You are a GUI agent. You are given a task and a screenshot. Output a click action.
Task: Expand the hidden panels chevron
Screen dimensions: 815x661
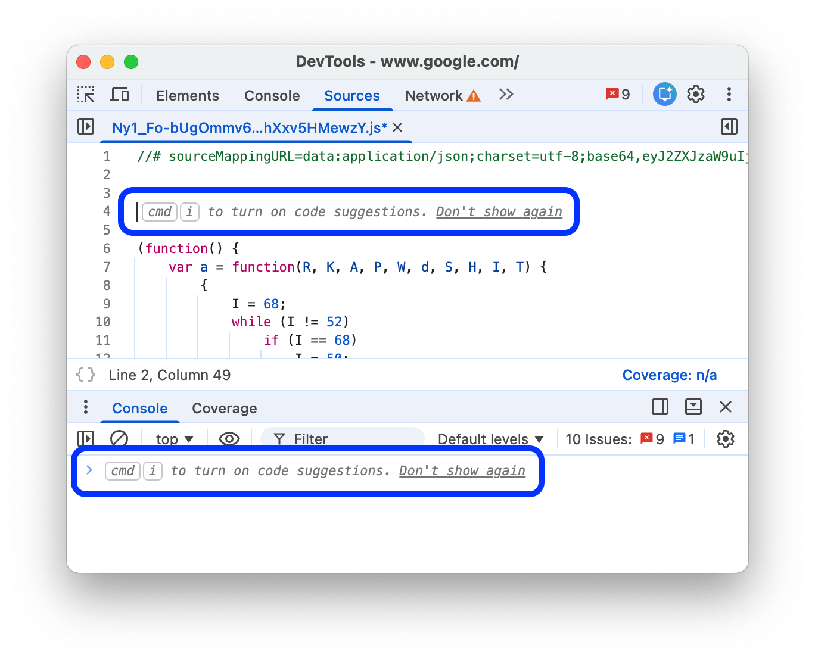click(x=506, y=94)
